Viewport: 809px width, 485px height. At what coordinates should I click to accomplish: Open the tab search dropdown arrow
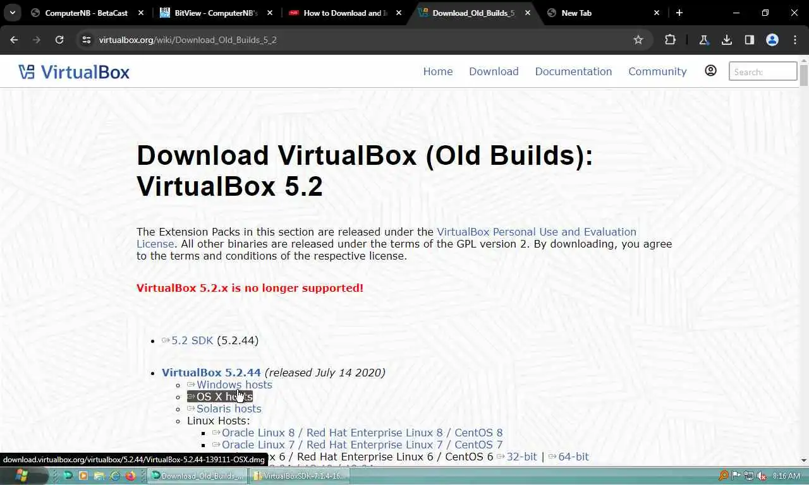click(13, 13)
